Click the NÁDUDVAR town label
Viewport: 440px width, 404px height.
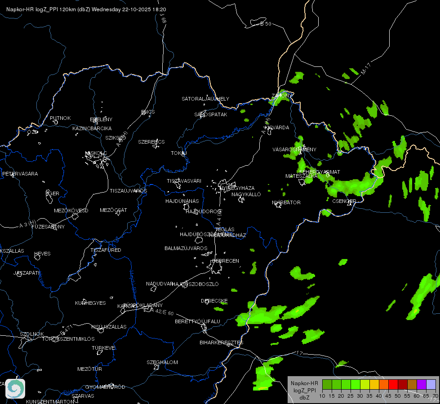click(160, 284)
